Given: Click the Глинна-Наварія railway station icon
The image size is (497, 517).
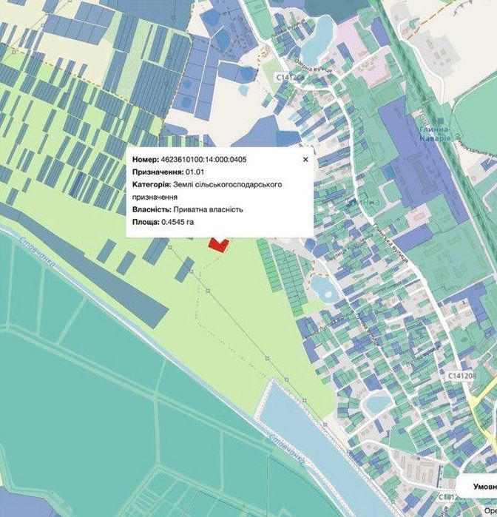Looking at the screenshot, I should tap(439, 121).
